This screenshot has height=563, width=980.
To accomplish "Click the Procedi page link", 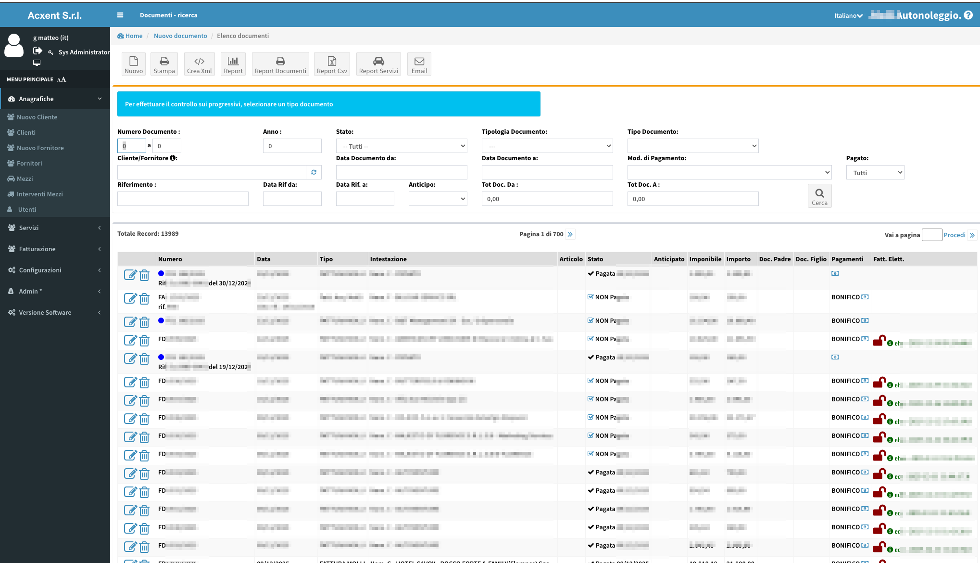I will point(955,235).
